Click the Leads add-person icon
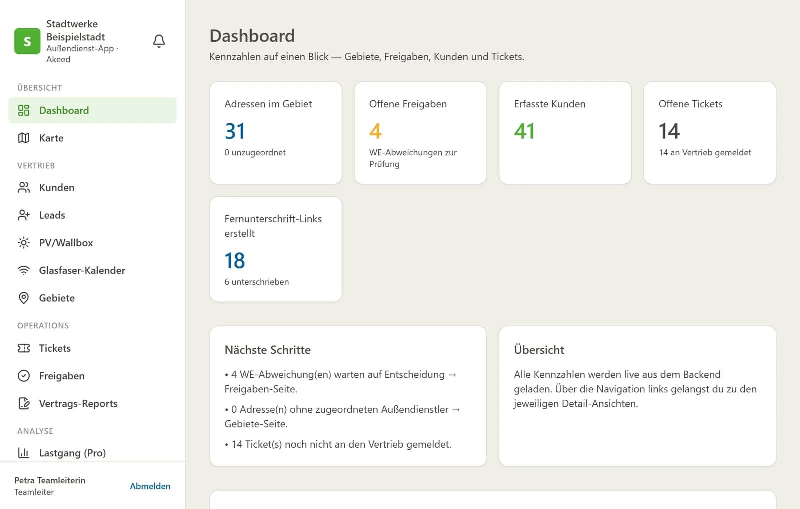Image resolution: width=800 pixels, height=509 pixels. pyautogui.click(x=24, y=215)
